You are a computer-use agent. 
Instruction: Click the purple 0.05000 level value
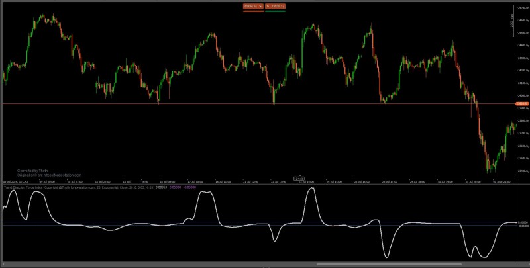175,187
